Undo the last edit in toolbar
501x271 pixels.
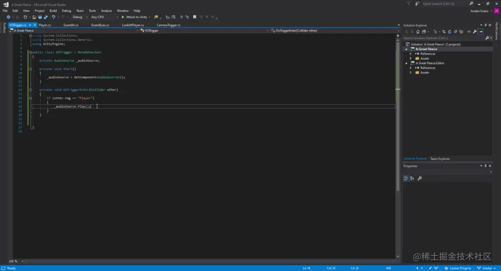click(x=53, y=17)
